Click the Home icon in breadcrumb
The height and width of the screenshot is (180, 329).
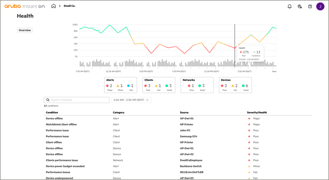click(x=54, y=6)
